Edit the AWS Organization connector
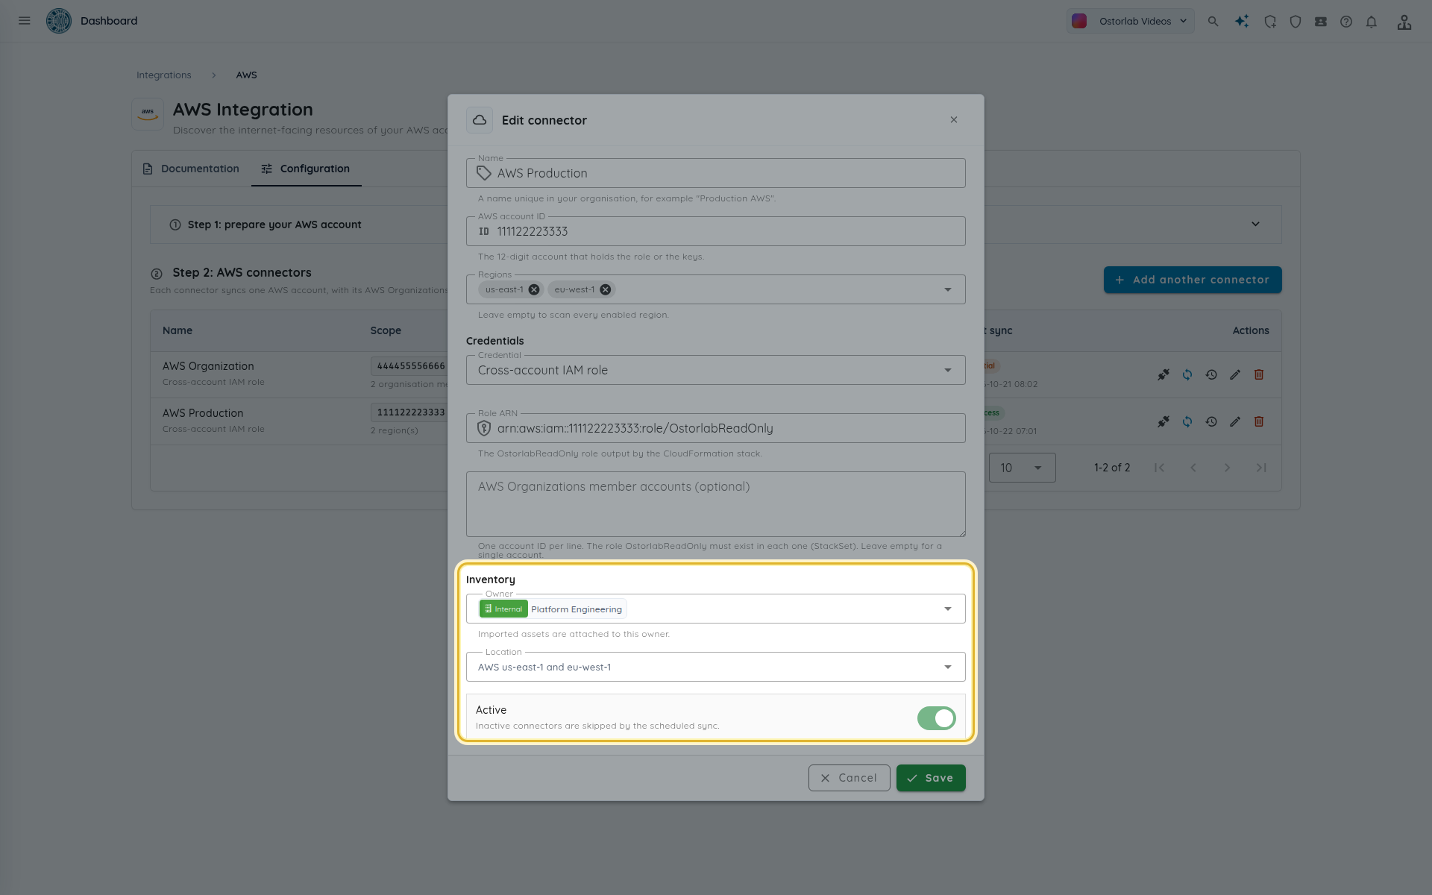This screenshot has width=1432, height=895. point(1235,374)
